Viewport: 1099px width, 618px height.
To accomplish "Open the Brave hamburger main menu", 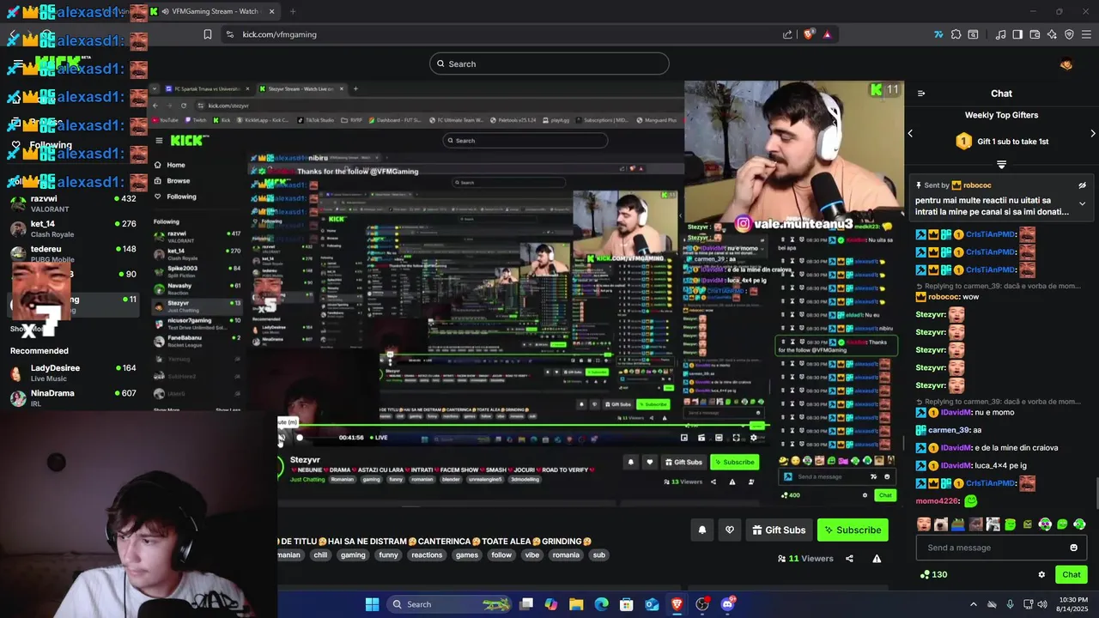I will 1086,34.
